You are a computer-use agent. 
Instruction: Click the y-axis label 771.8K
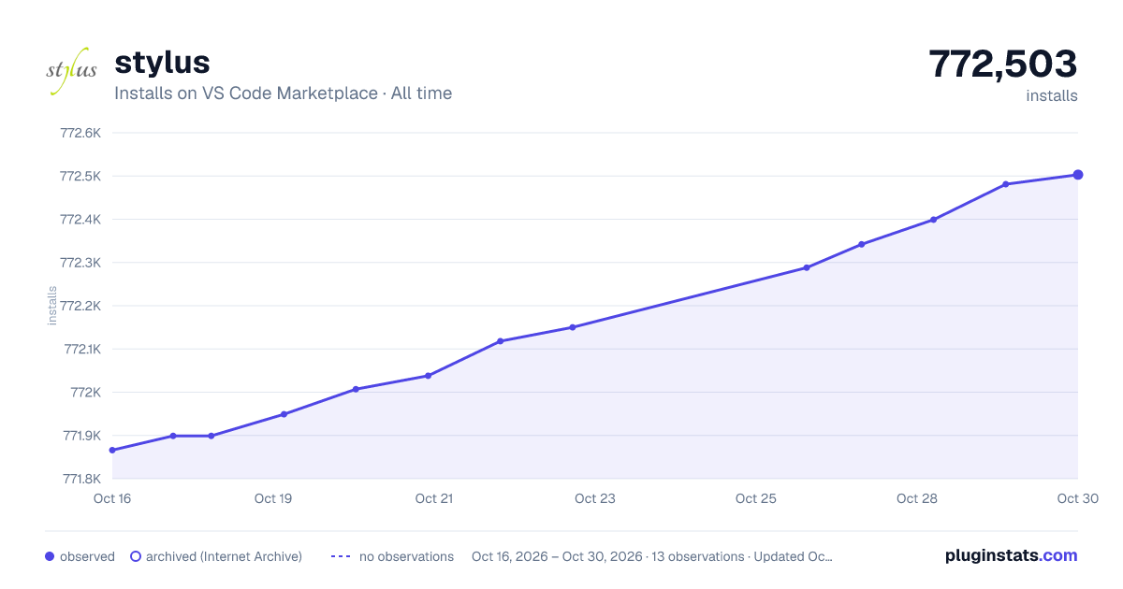pos(80,479)
